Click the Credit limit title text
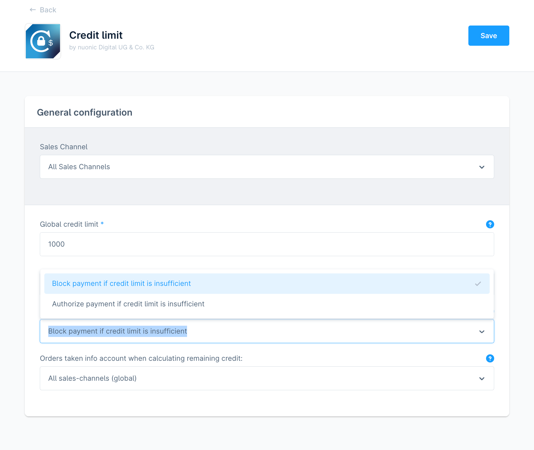534x450 pixels. click(96, 35)
